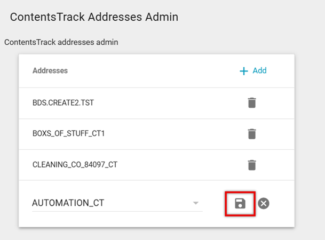
Task: Save the new AUTOMATION_CT address
Action: pyautogui.click(x=240, y=203)
